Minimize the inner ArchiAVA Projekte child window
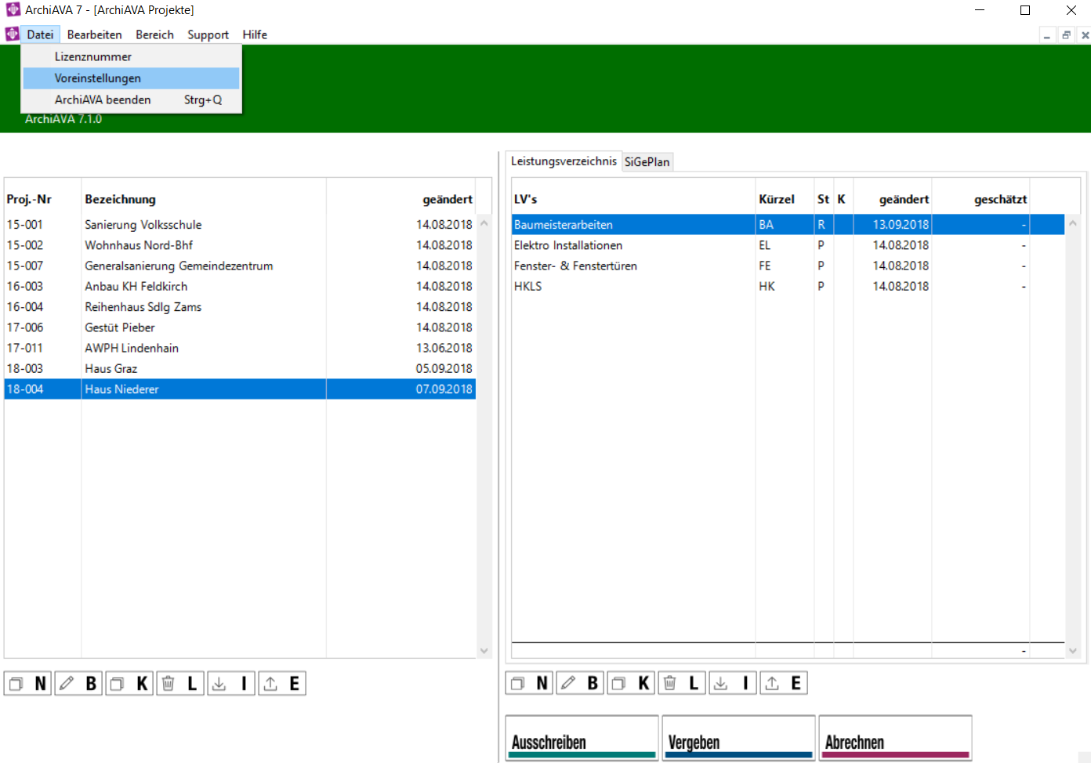The image size is (1091, 763). coord(1047,35)
